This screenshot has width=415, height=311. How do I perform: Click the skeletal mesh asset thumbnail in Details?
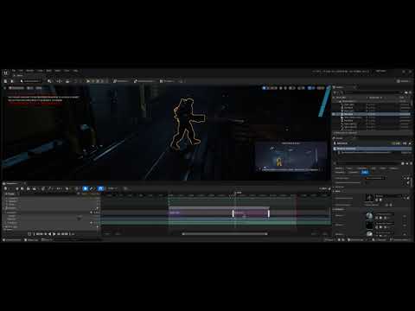point(369,198)
